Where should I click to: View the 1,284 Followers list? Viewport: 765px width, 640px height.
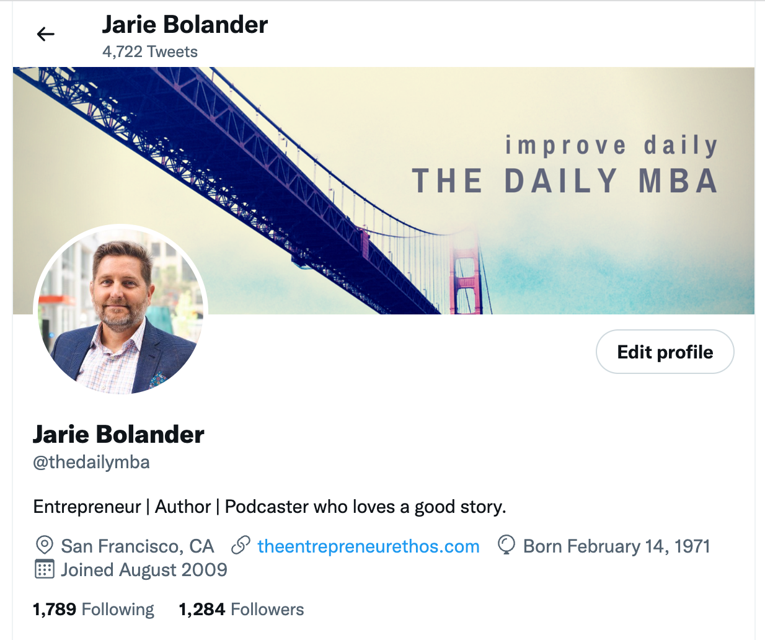coord(241,610)
